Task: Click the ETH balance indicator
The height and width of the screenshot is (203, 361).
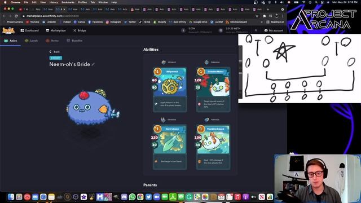Action: (x=197, y=30)
